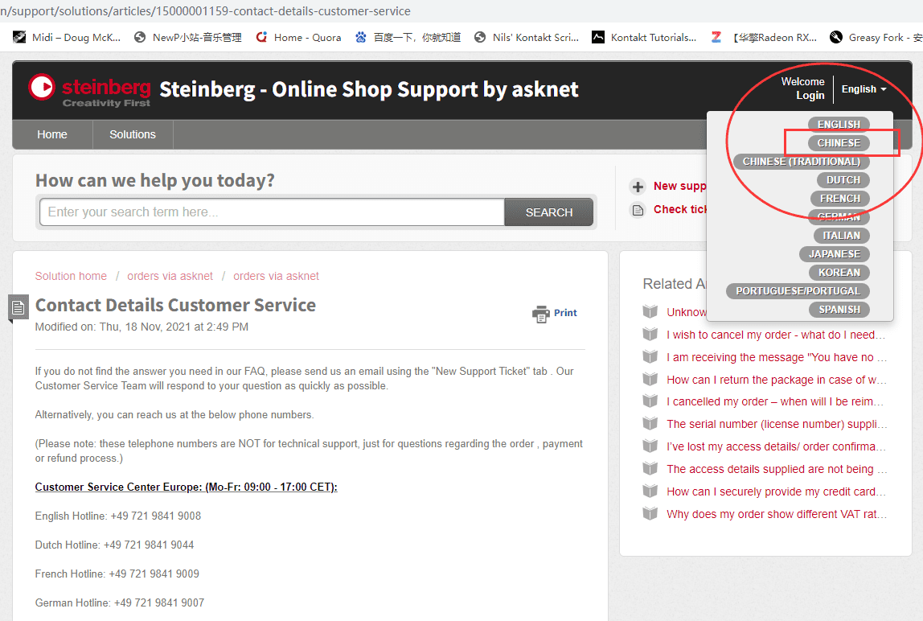Open the Check ticket status link

[680, 209]
